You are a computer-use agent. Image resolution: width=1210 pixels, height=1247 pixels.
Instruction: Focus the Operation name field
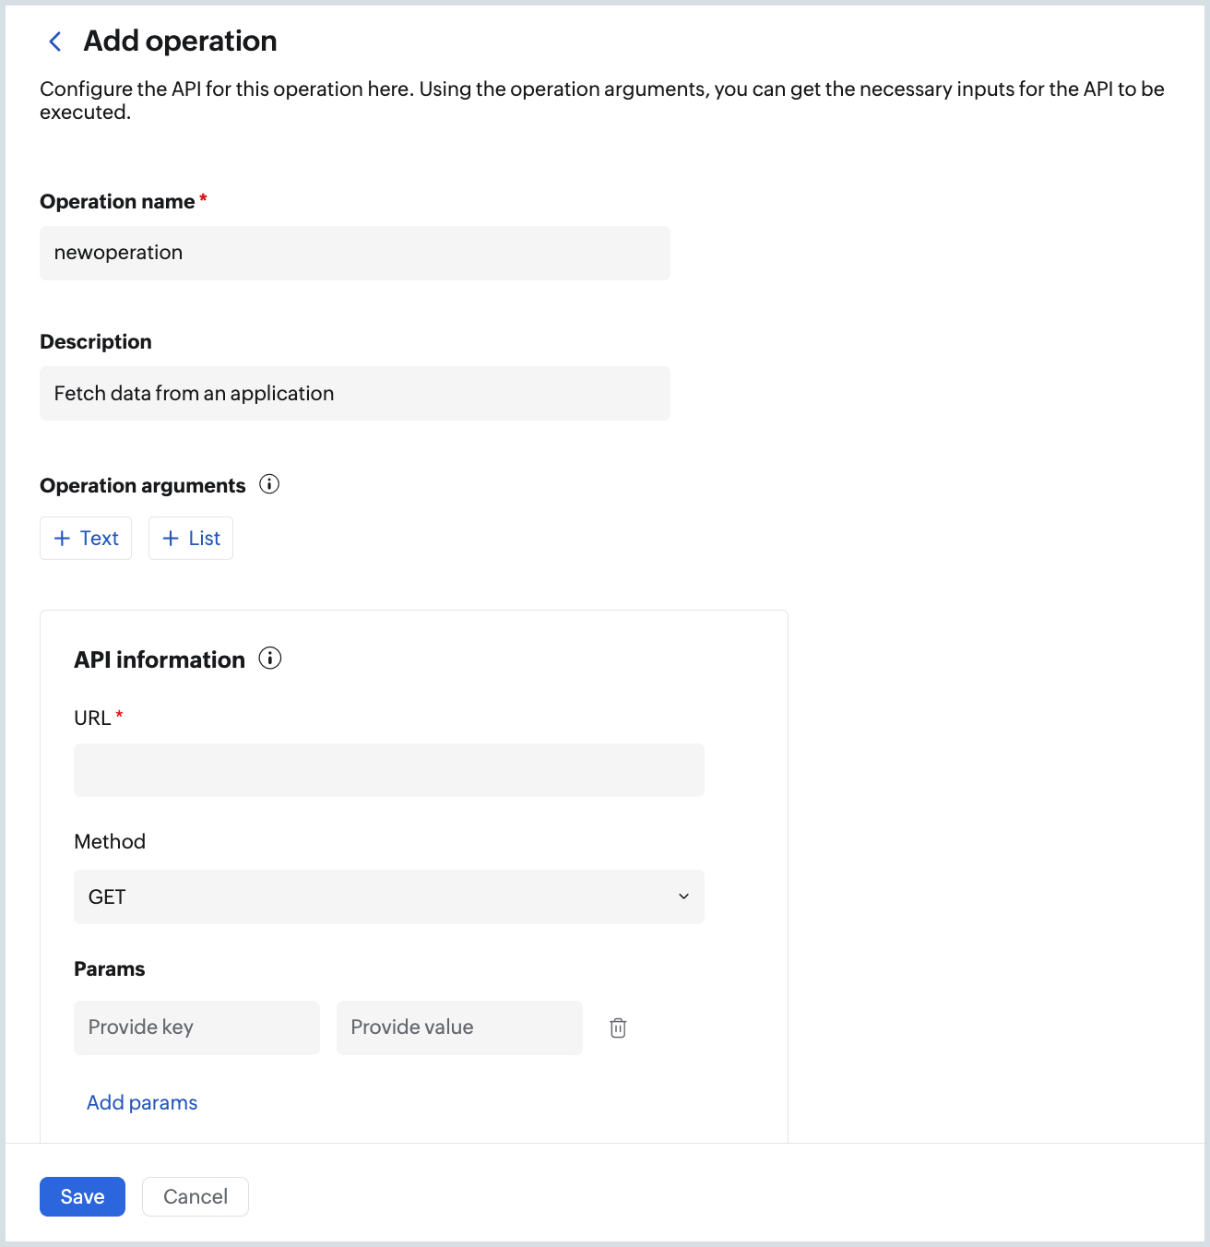click(x=354, y=253)
